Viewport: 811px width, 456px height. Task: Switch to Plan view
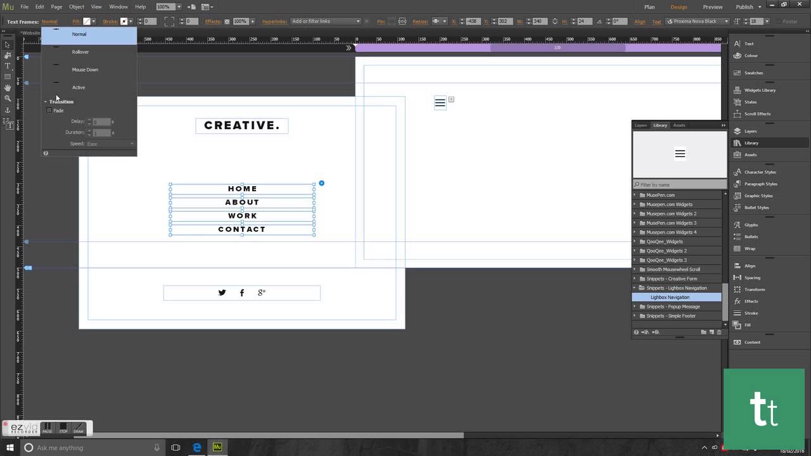649,7
